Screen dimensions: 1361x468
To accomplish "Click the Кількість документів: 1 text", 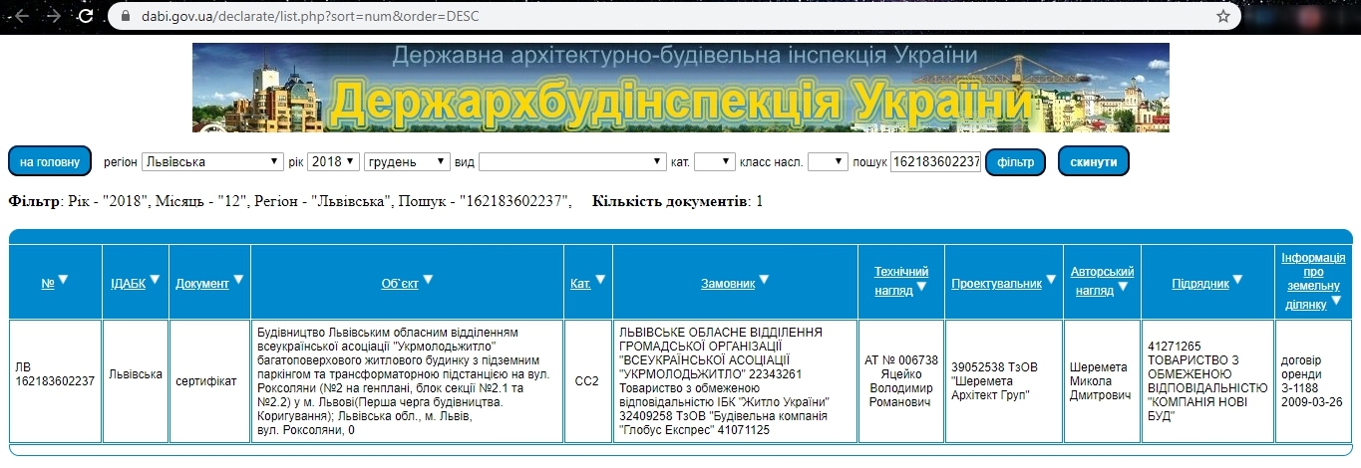I will tap(677, 201).
